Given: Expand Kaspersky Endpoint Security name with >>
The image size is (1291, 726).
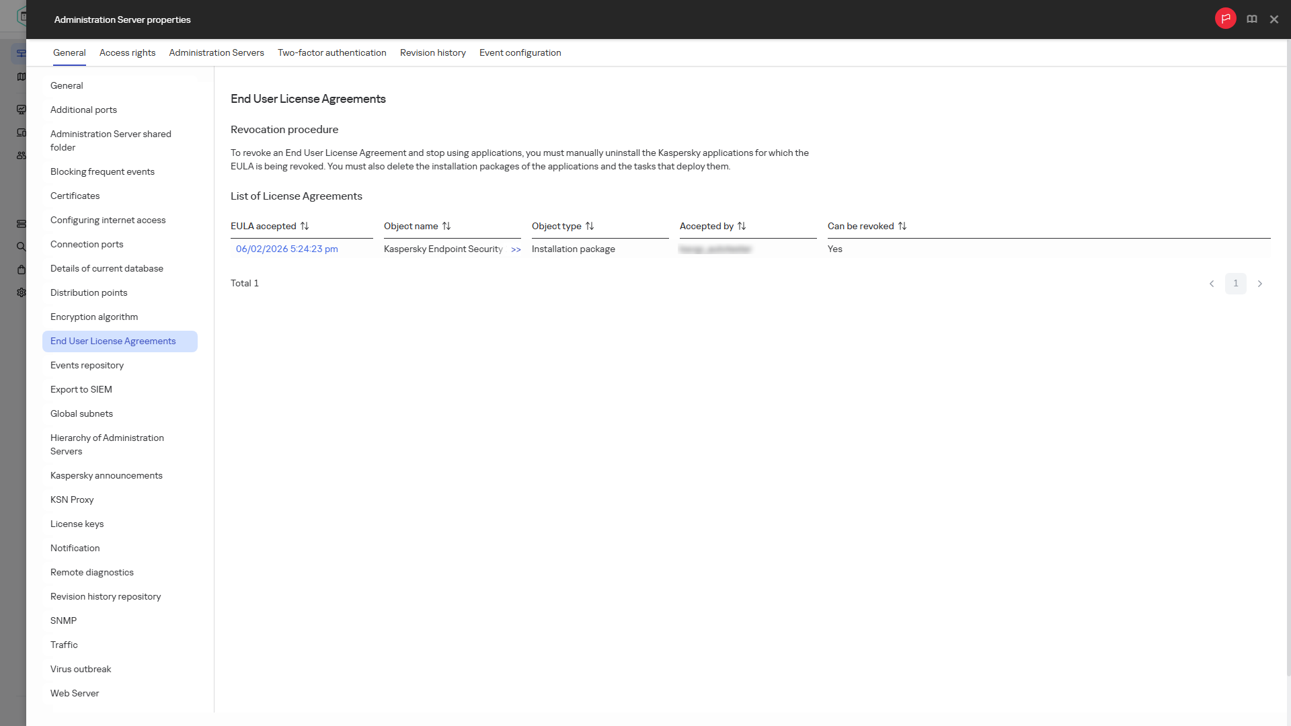Looking at the screenshot, I should point(516,249).
